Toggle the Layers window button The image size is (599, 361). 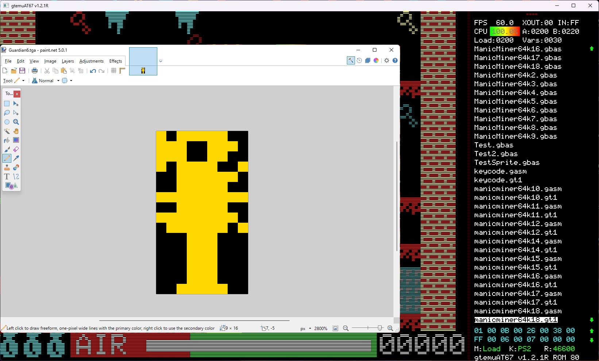click(368, 60)
